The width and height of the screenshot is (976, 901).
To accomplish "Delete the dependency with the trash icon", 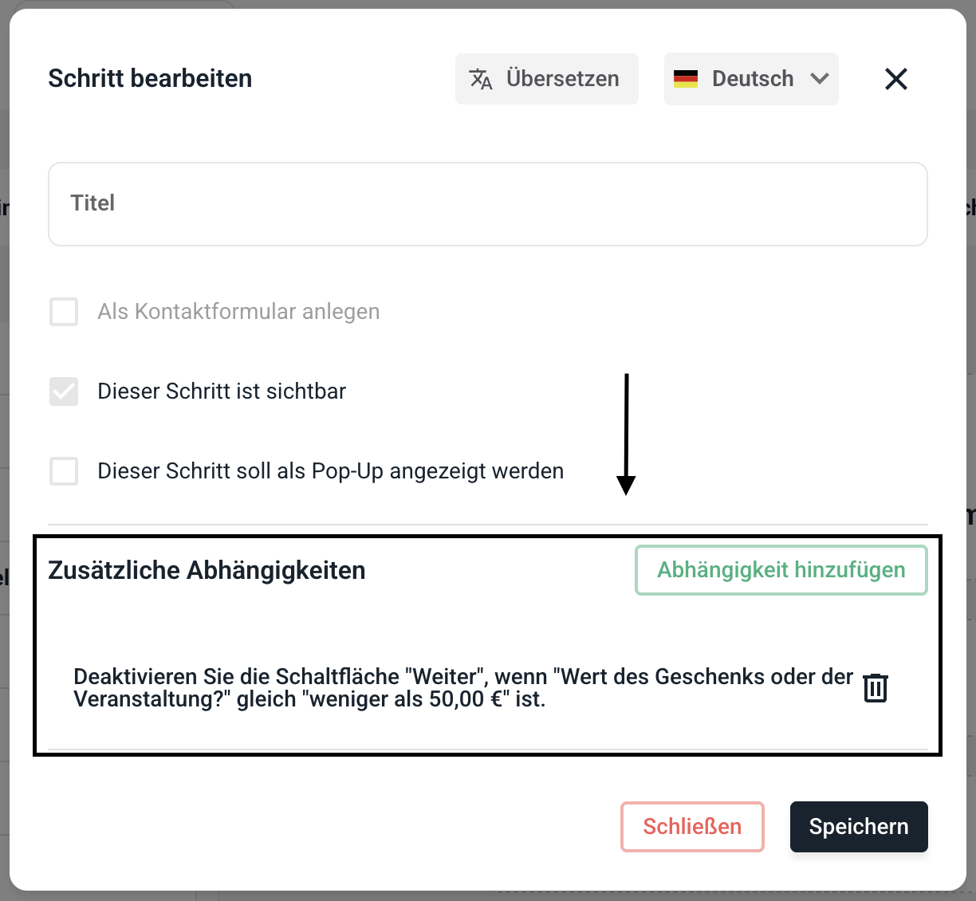I will tap(876, 687).
